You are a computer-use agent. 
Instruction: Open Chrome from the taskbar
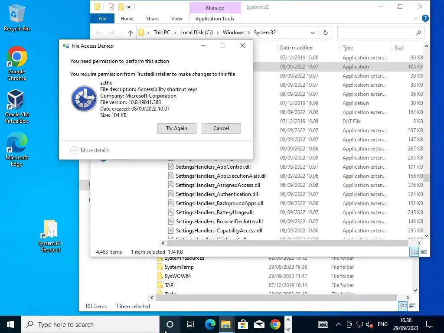pos(275,324)
